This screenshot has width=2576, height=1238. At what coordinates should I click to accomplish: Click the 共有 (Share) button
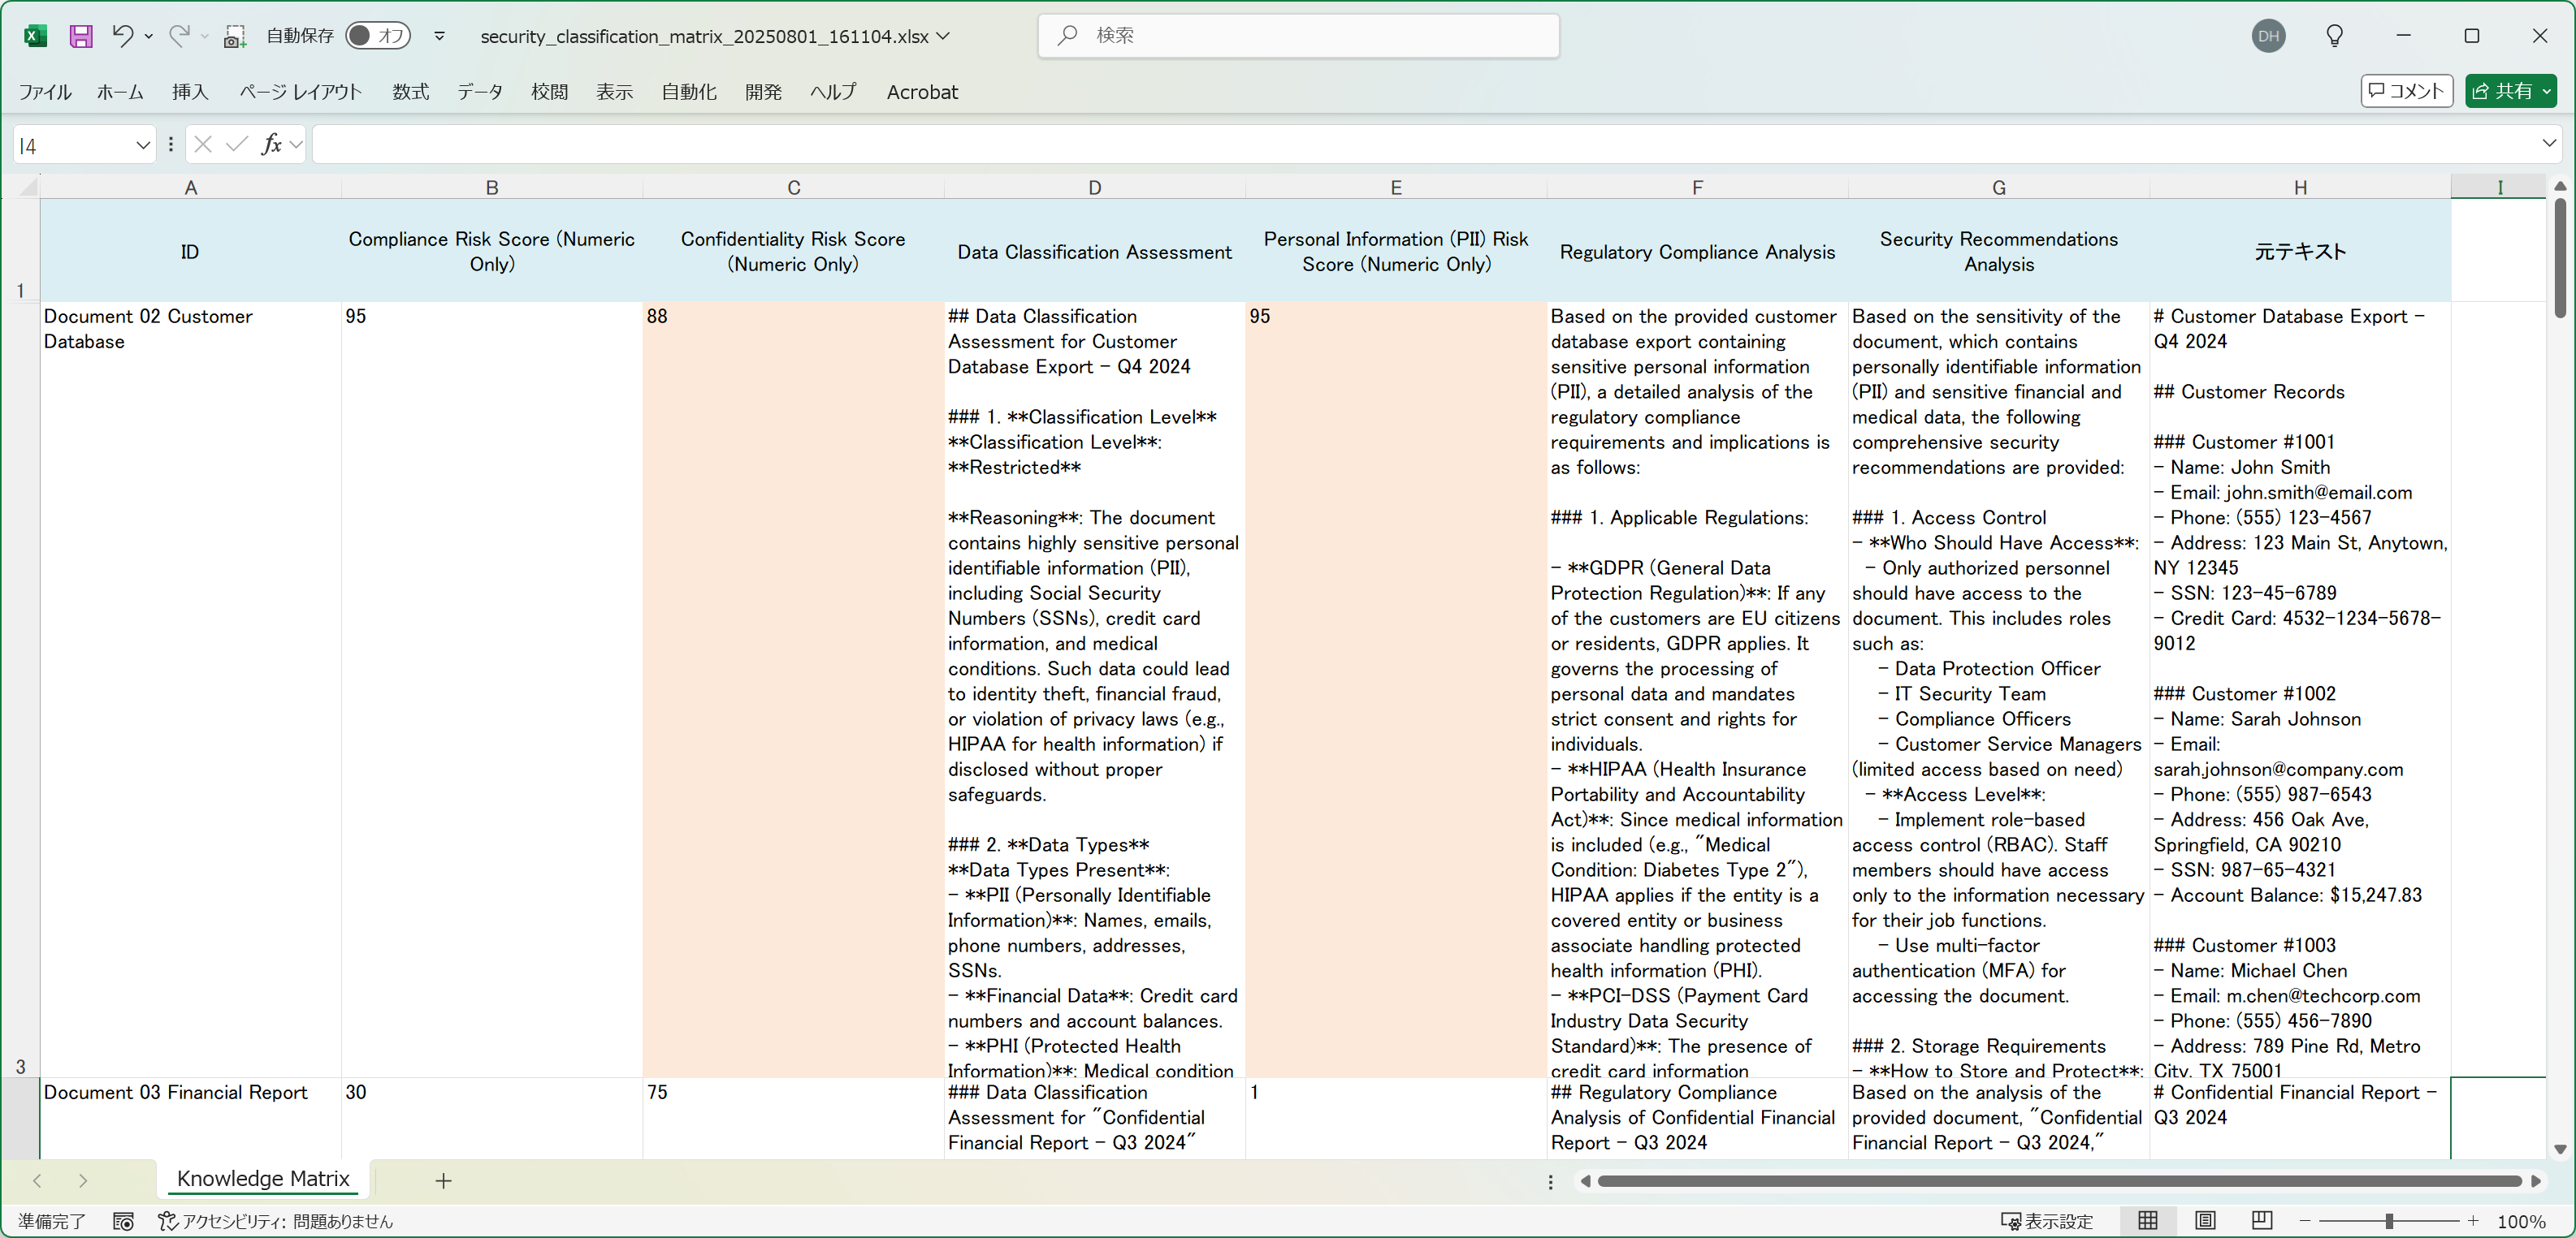pyautogui.click(x=2511, y=91)
